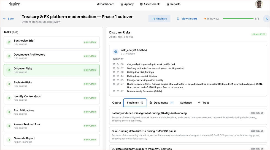The image size is (270, 150).
Task: Go back using the Back link
Action: (x=9, y=19)
